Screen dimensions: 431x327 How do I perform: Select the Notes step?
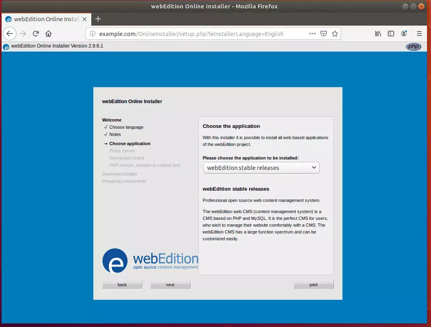point(115,134)
